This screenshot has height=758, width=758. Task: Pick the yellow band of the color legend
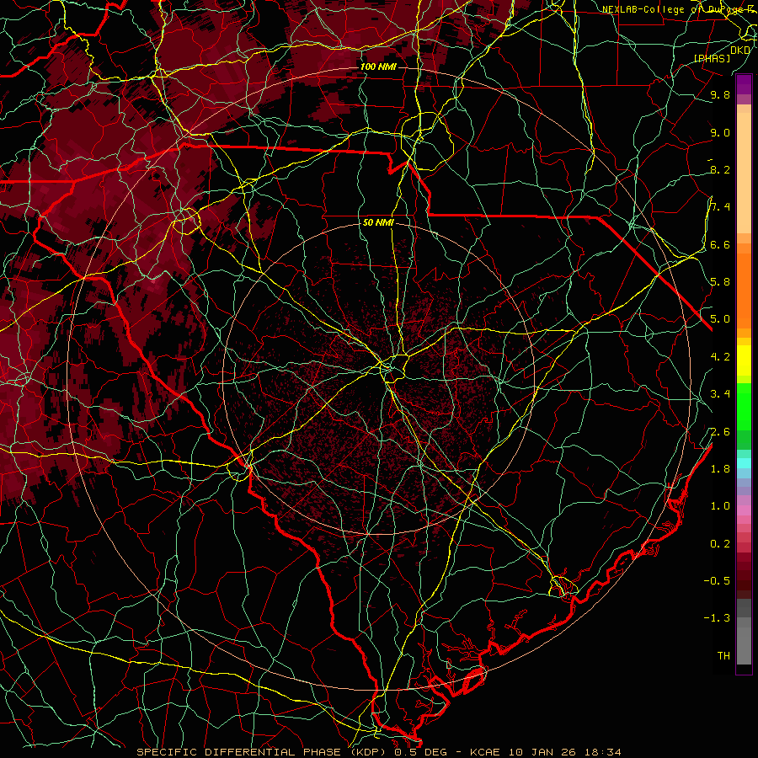(x=744, y=360)
